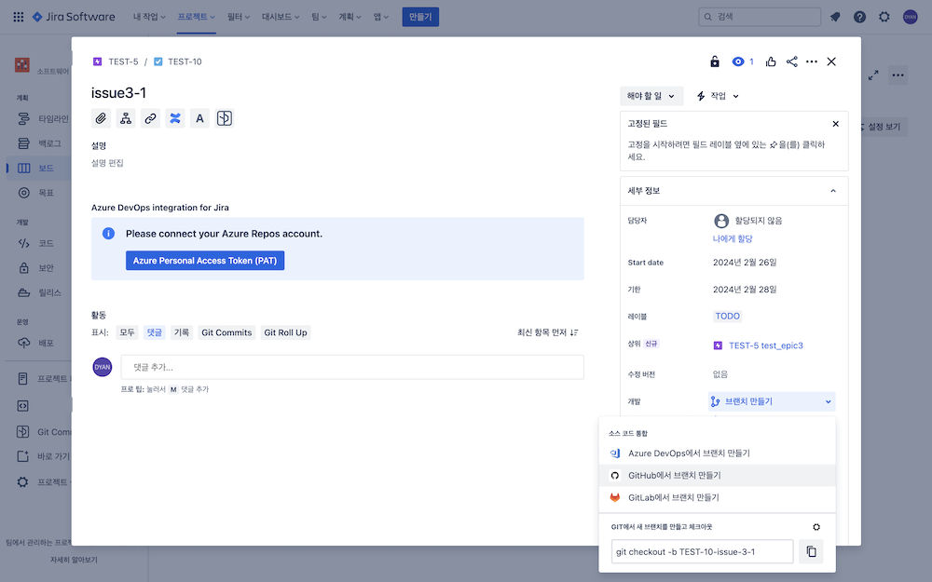932x582 pixels.
Task: Open the project settings gear in sidebar
Action: [x=22, y=481]
